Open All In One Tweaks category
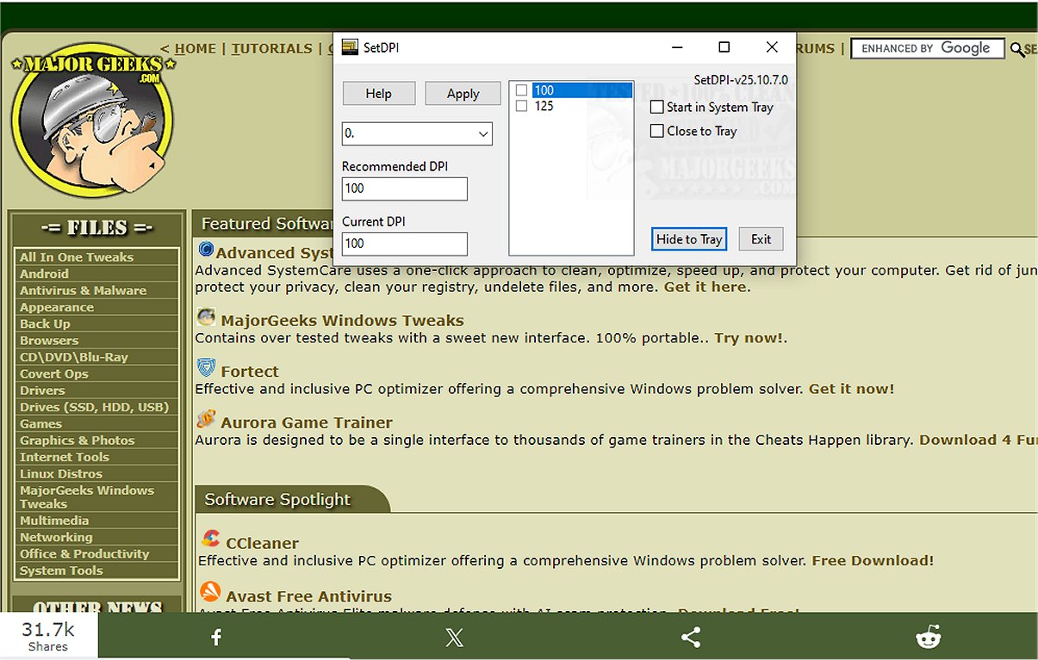 coord(77,256)
